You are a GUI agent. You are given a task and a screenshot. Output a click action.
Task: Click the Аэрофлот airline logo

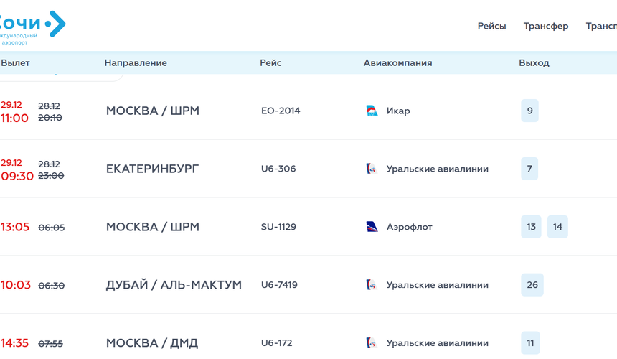tap(372, 227)
